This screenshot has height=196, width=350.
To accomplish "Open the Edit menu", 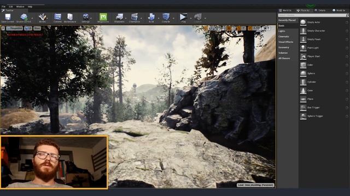I will [11, 7].
